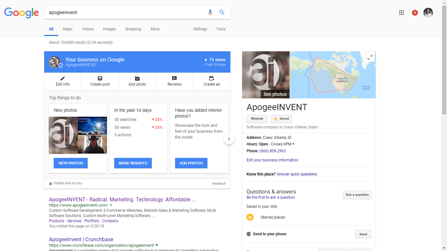Click '3 actions' insight row
This screenshot has width=447, height=251.
coord(123,135)
